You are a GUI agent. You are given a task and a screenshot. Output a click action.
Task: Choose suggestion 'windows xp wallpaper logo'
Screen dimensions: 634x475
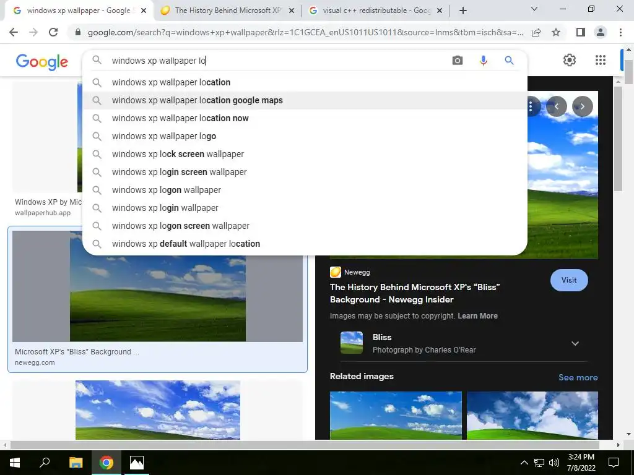[x=305, y=136]
